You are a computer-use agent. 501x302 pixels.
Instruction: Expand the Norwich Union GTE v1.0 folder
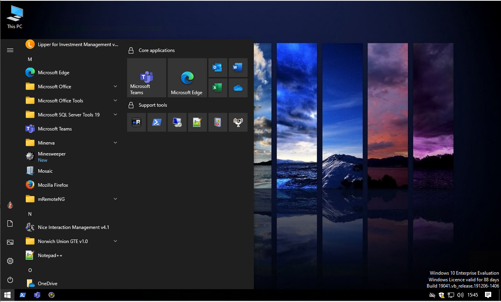[x=115, y=241]
